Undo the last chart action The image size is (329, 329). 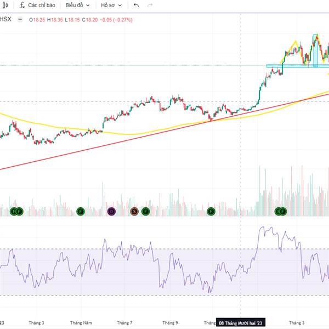click(136, 5)
